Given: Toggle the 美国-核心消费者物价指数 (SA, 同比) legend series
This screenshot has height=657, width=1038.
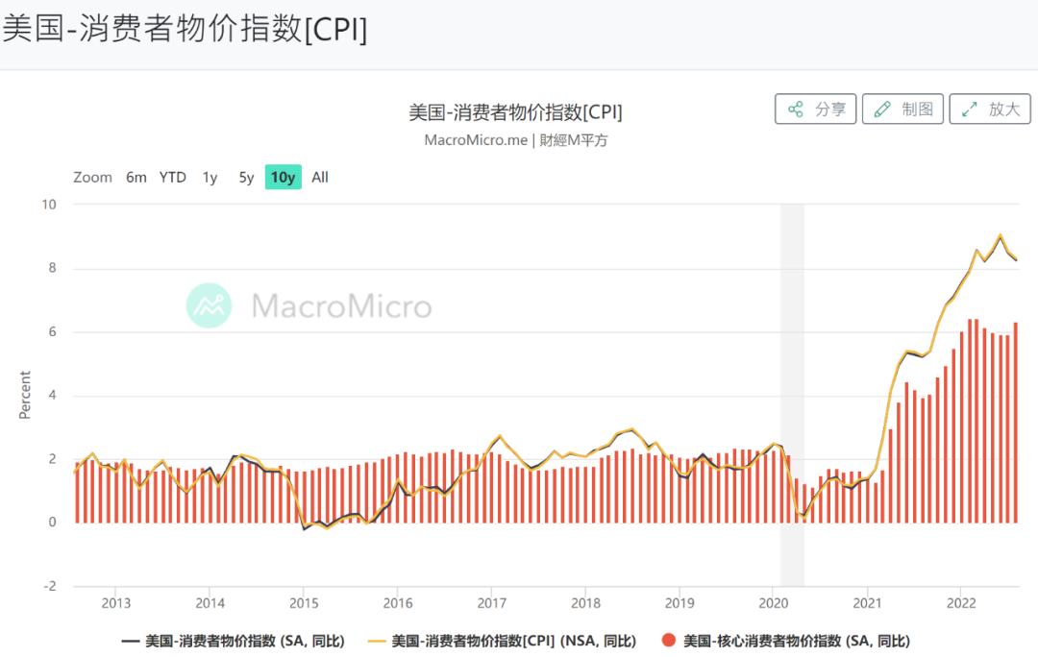Looking at the screenshot, I should [x=786, y=641].
